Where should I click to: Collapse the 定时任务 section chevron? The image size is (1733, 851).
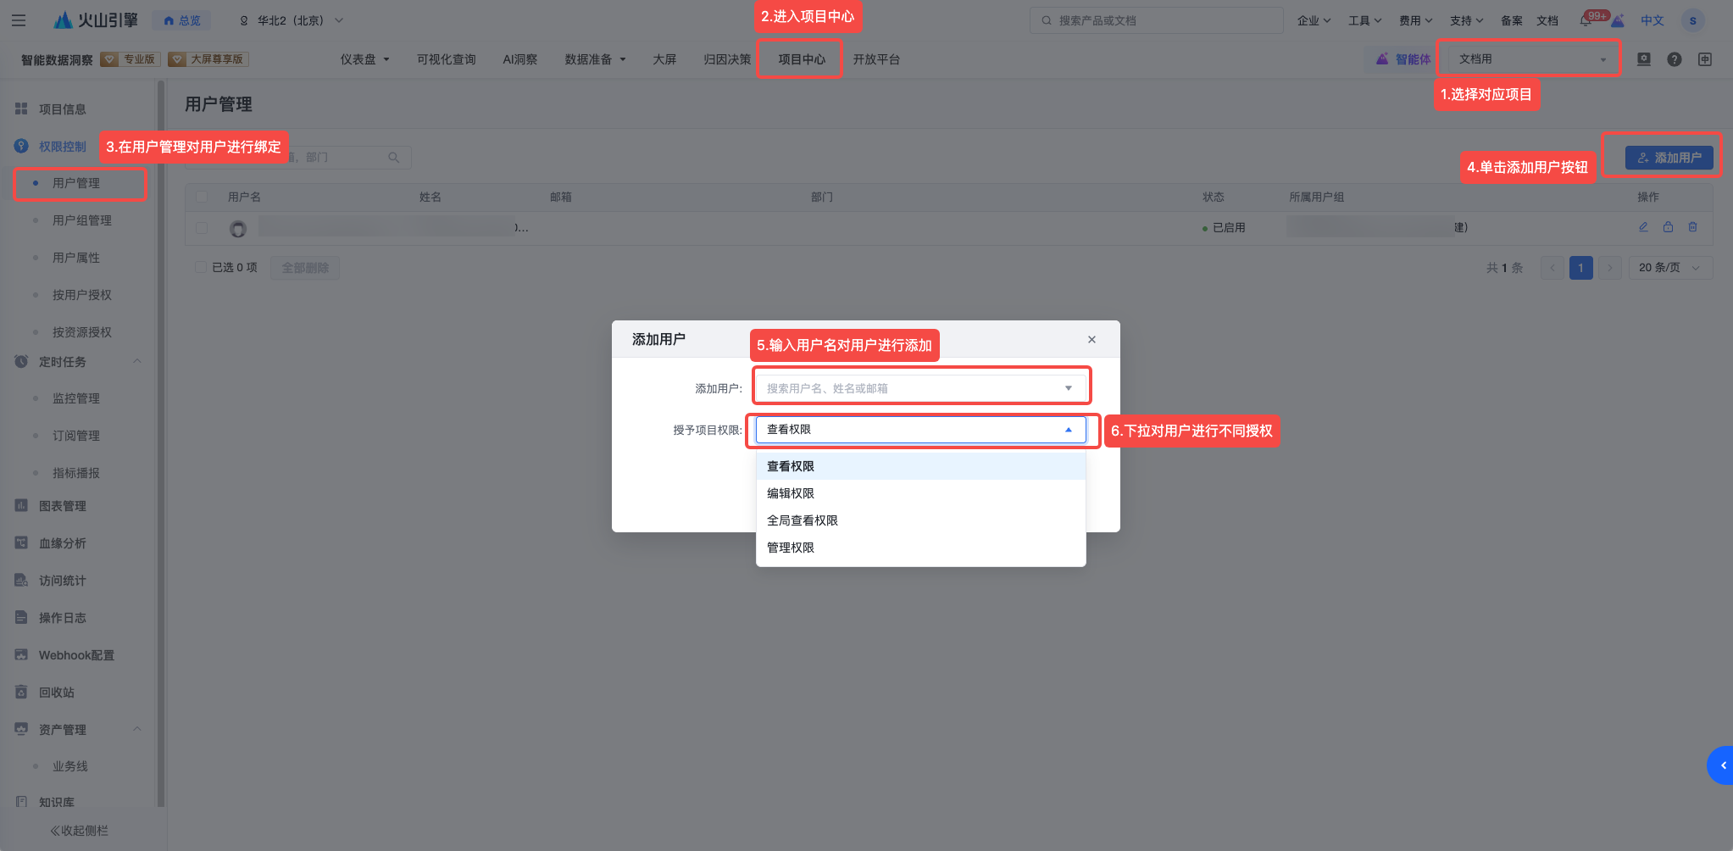click(137, 361)
